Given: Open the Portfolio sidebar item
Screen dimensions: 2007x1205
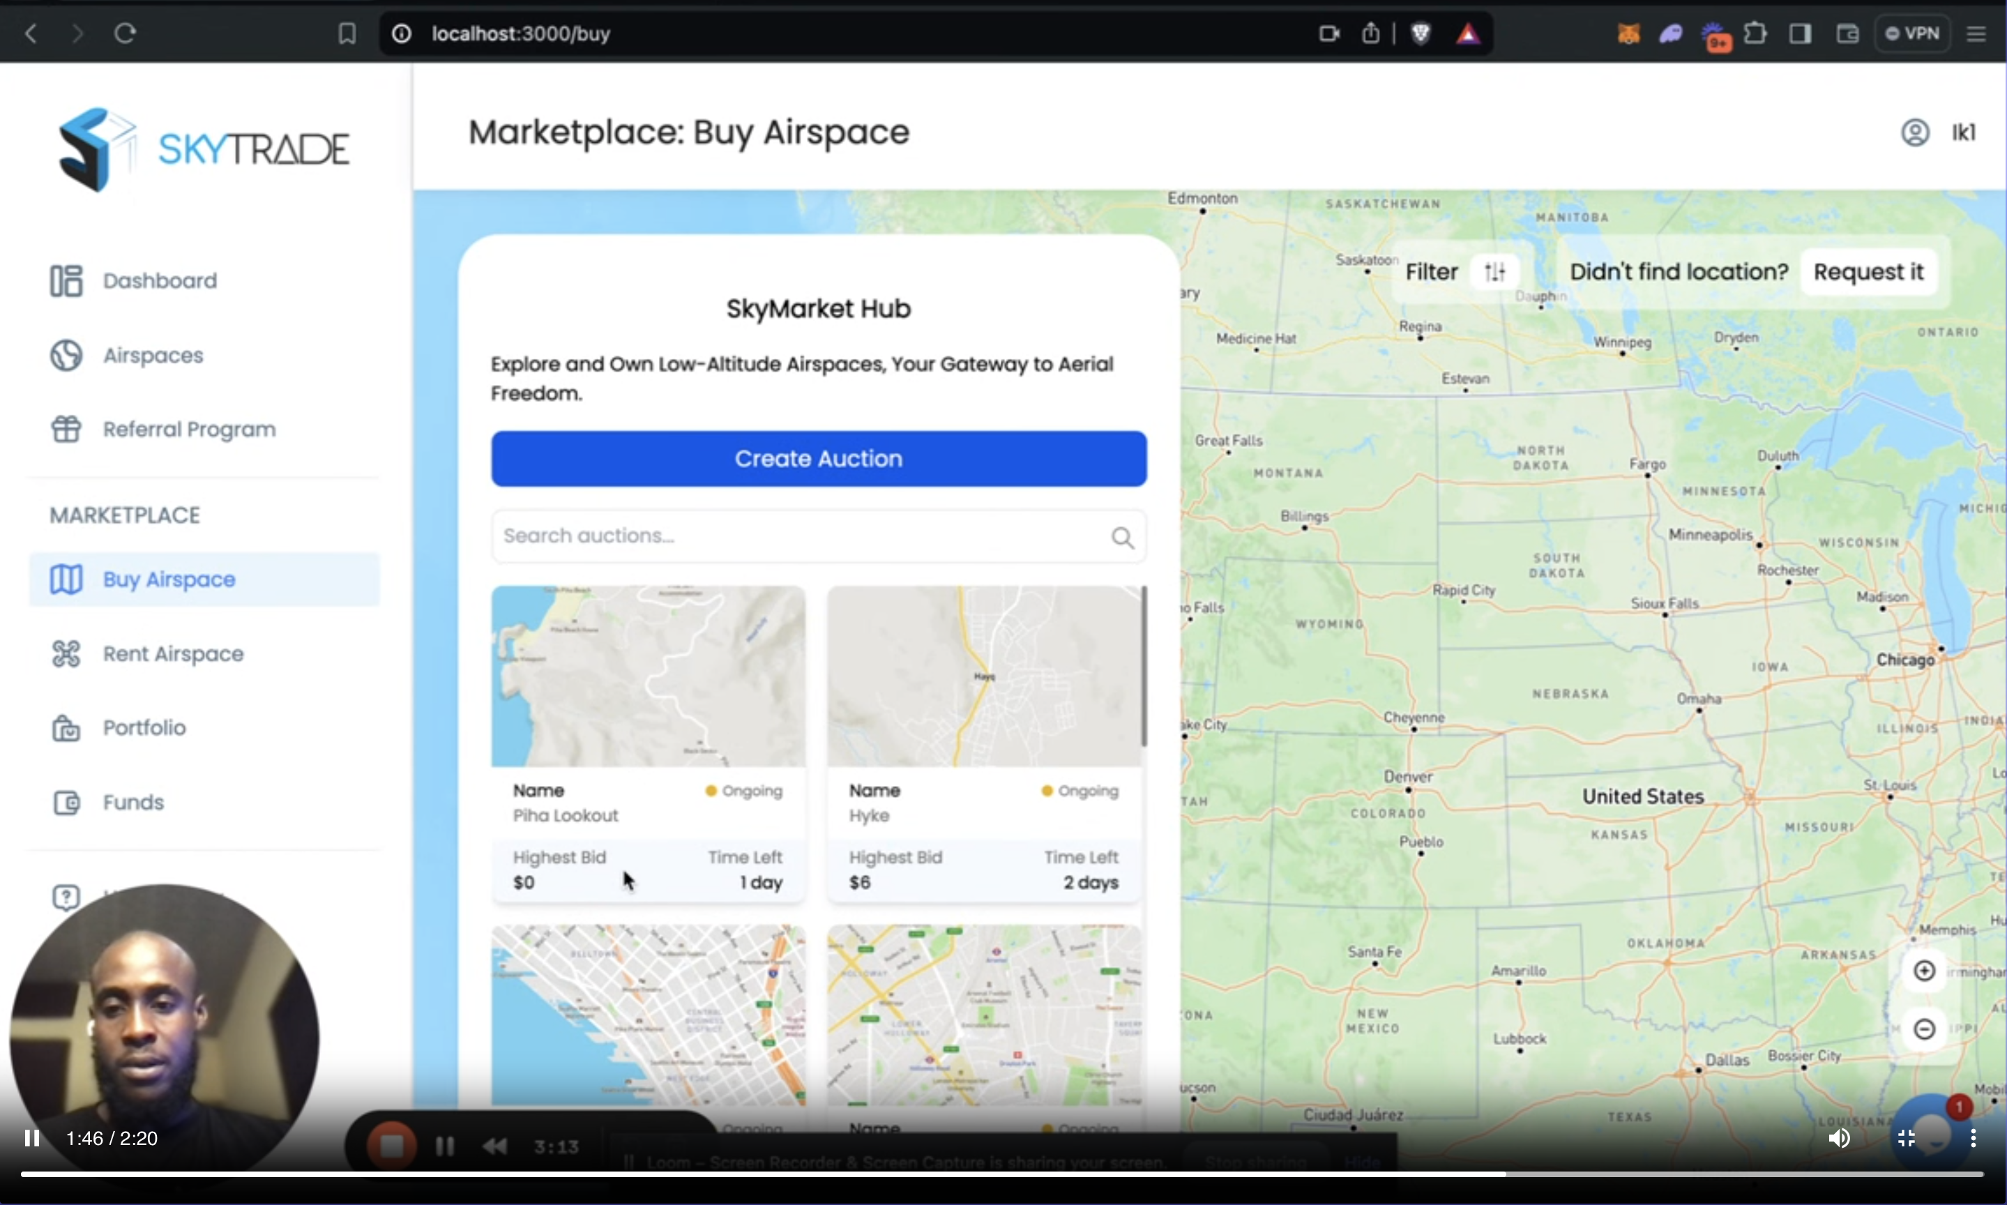Looking at the screenshot, I should (144, 727).
